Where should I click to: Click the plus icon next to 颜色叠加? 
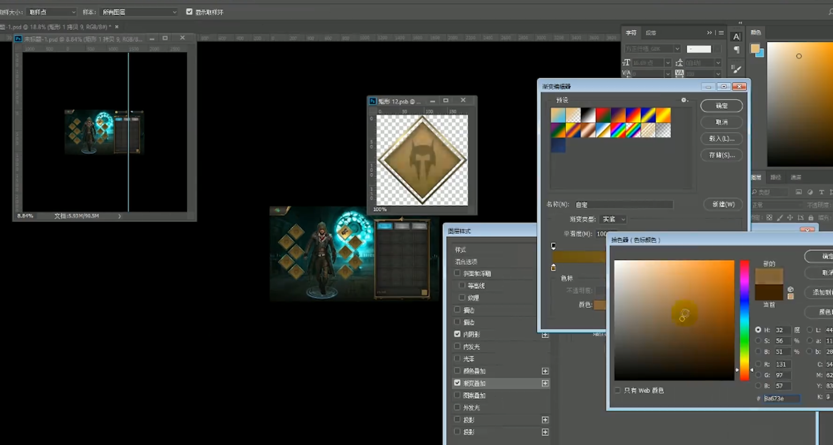(x=545, y=371)
